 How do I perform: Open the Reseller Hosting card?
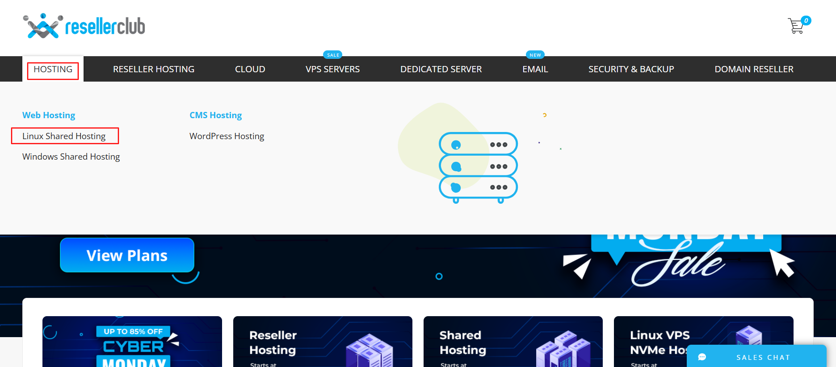(323, 342)
